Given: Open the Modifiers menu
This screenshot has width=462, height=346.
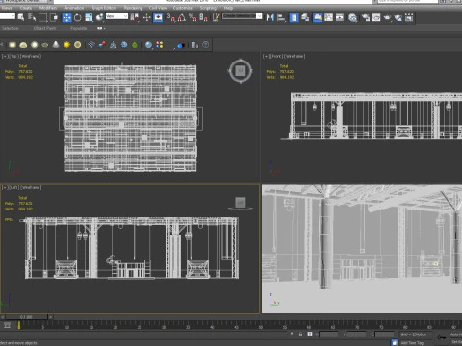Looking at the screenshot, I should tap(48, 8).
